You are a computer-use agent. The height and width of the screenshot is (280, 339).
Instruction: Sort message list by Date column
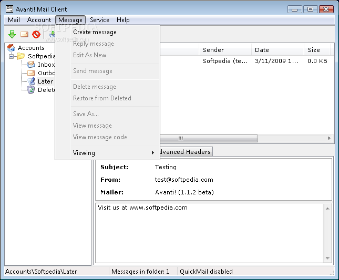tap(278, 50)
